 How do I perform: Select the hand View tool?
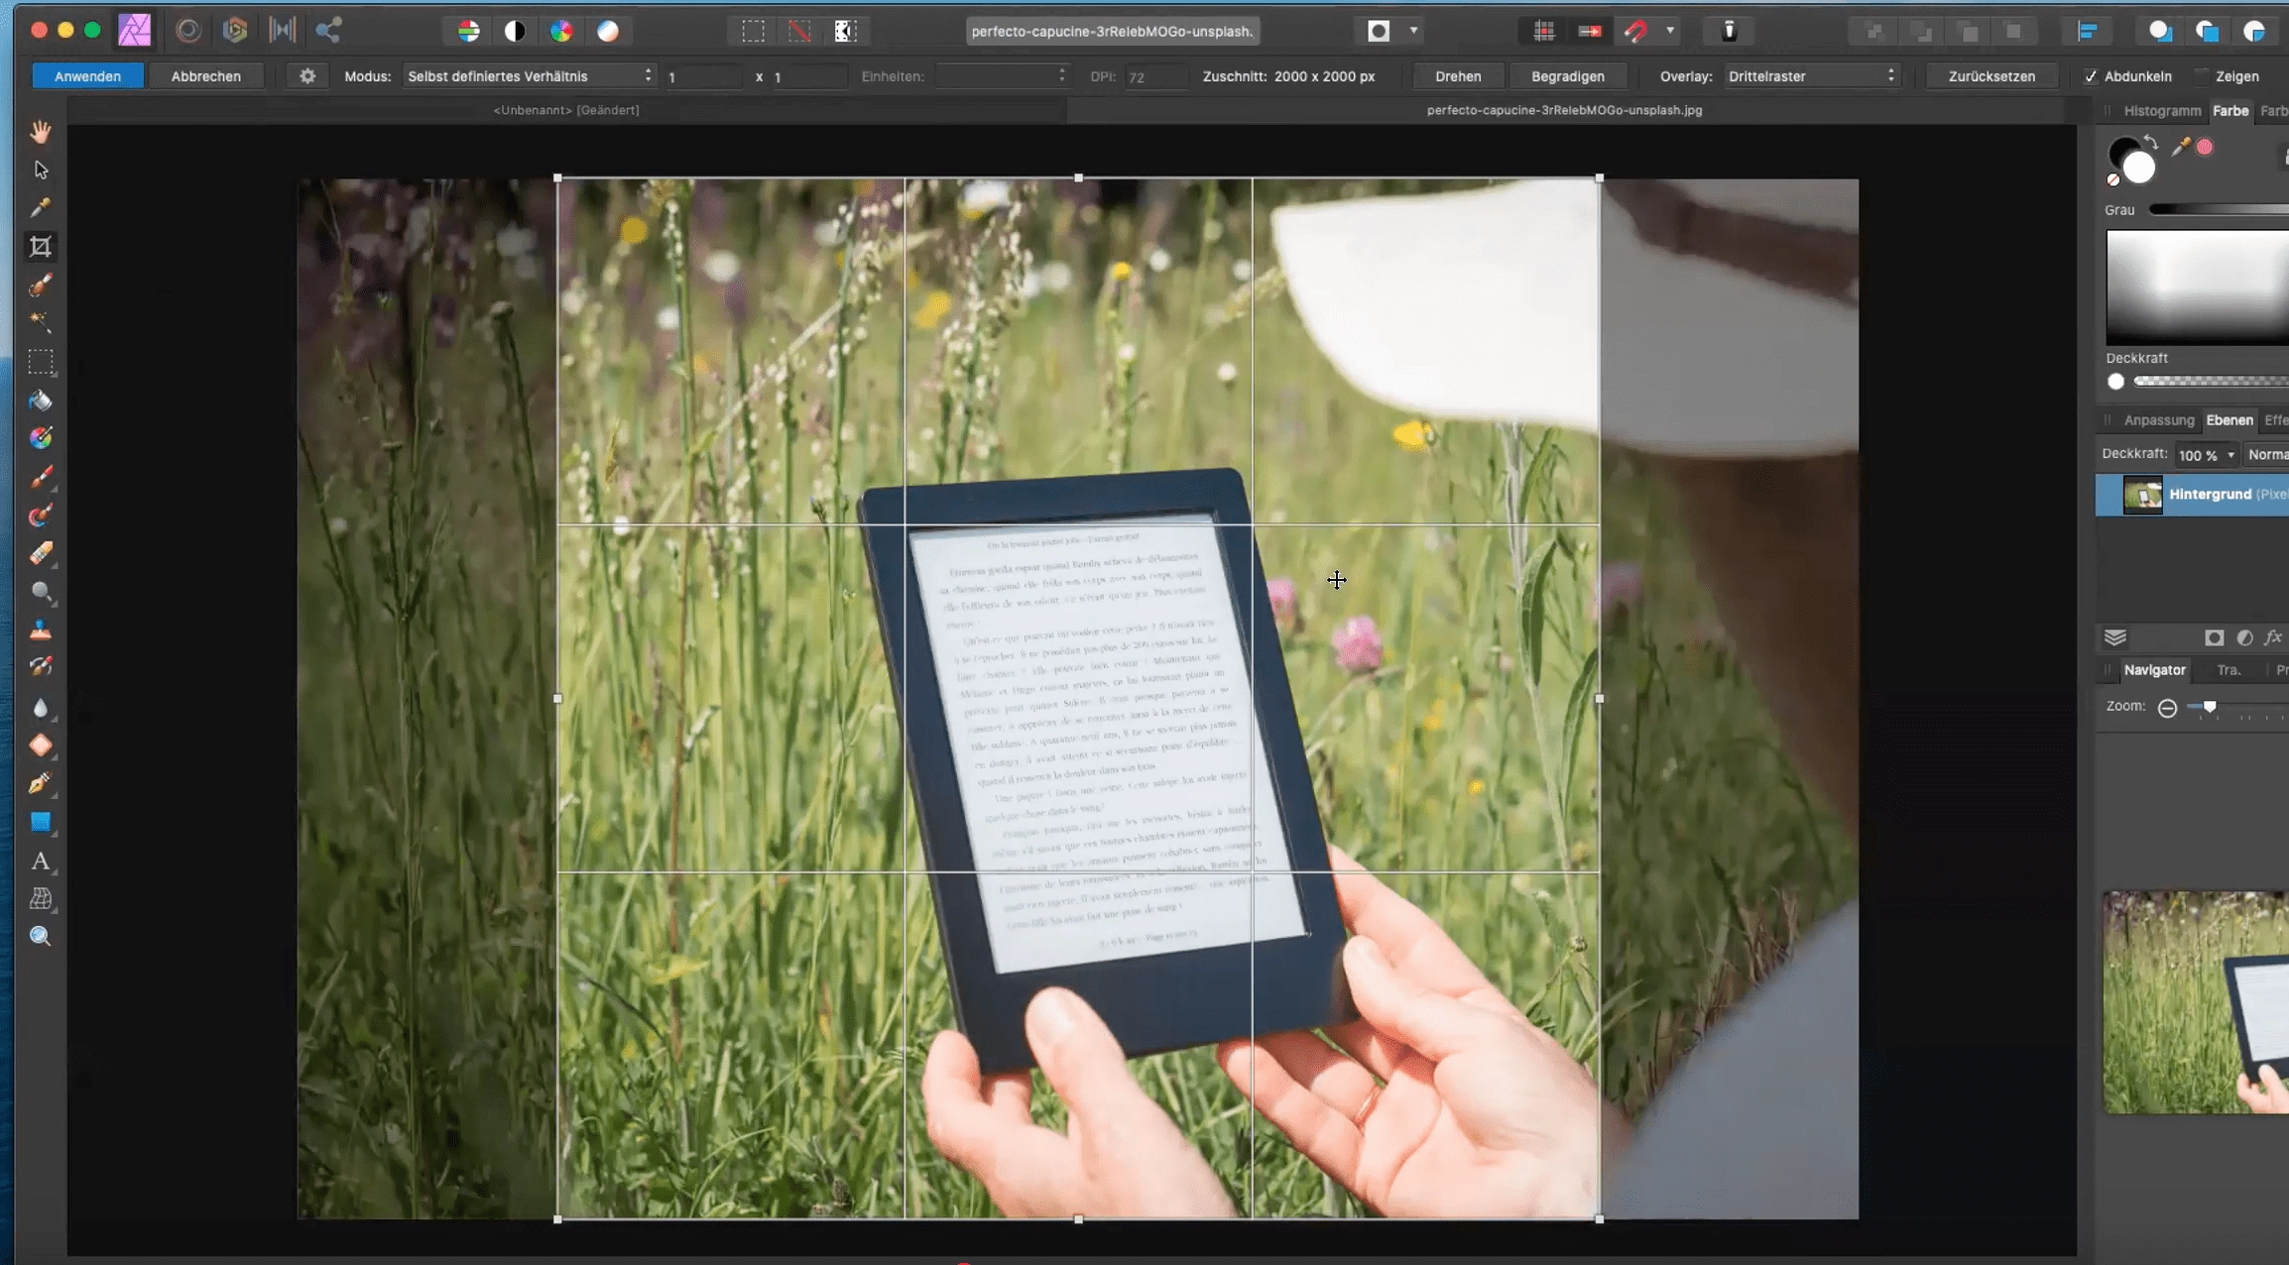tap(41, 132)
